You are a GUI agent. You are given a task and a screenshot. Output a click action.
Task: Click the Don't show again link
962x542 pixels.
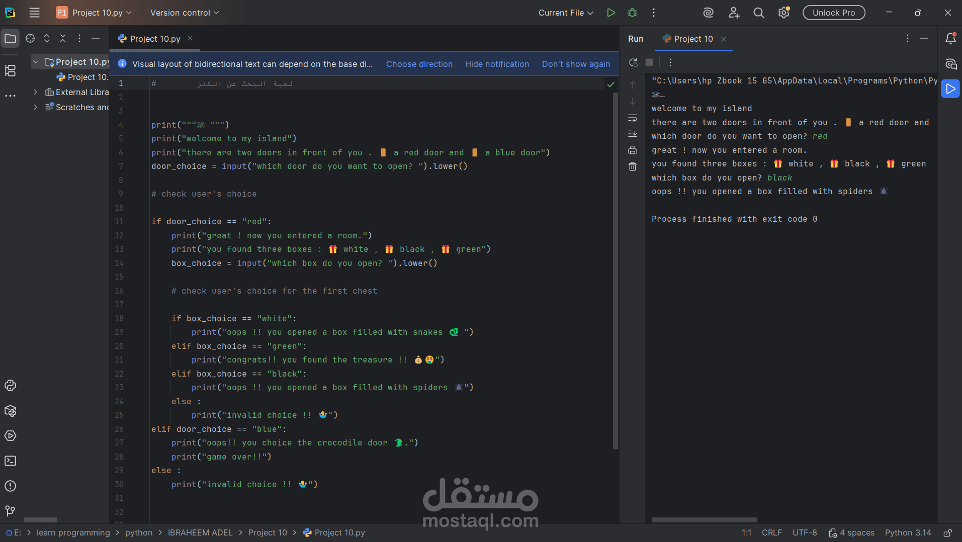[x=576, y=64]
